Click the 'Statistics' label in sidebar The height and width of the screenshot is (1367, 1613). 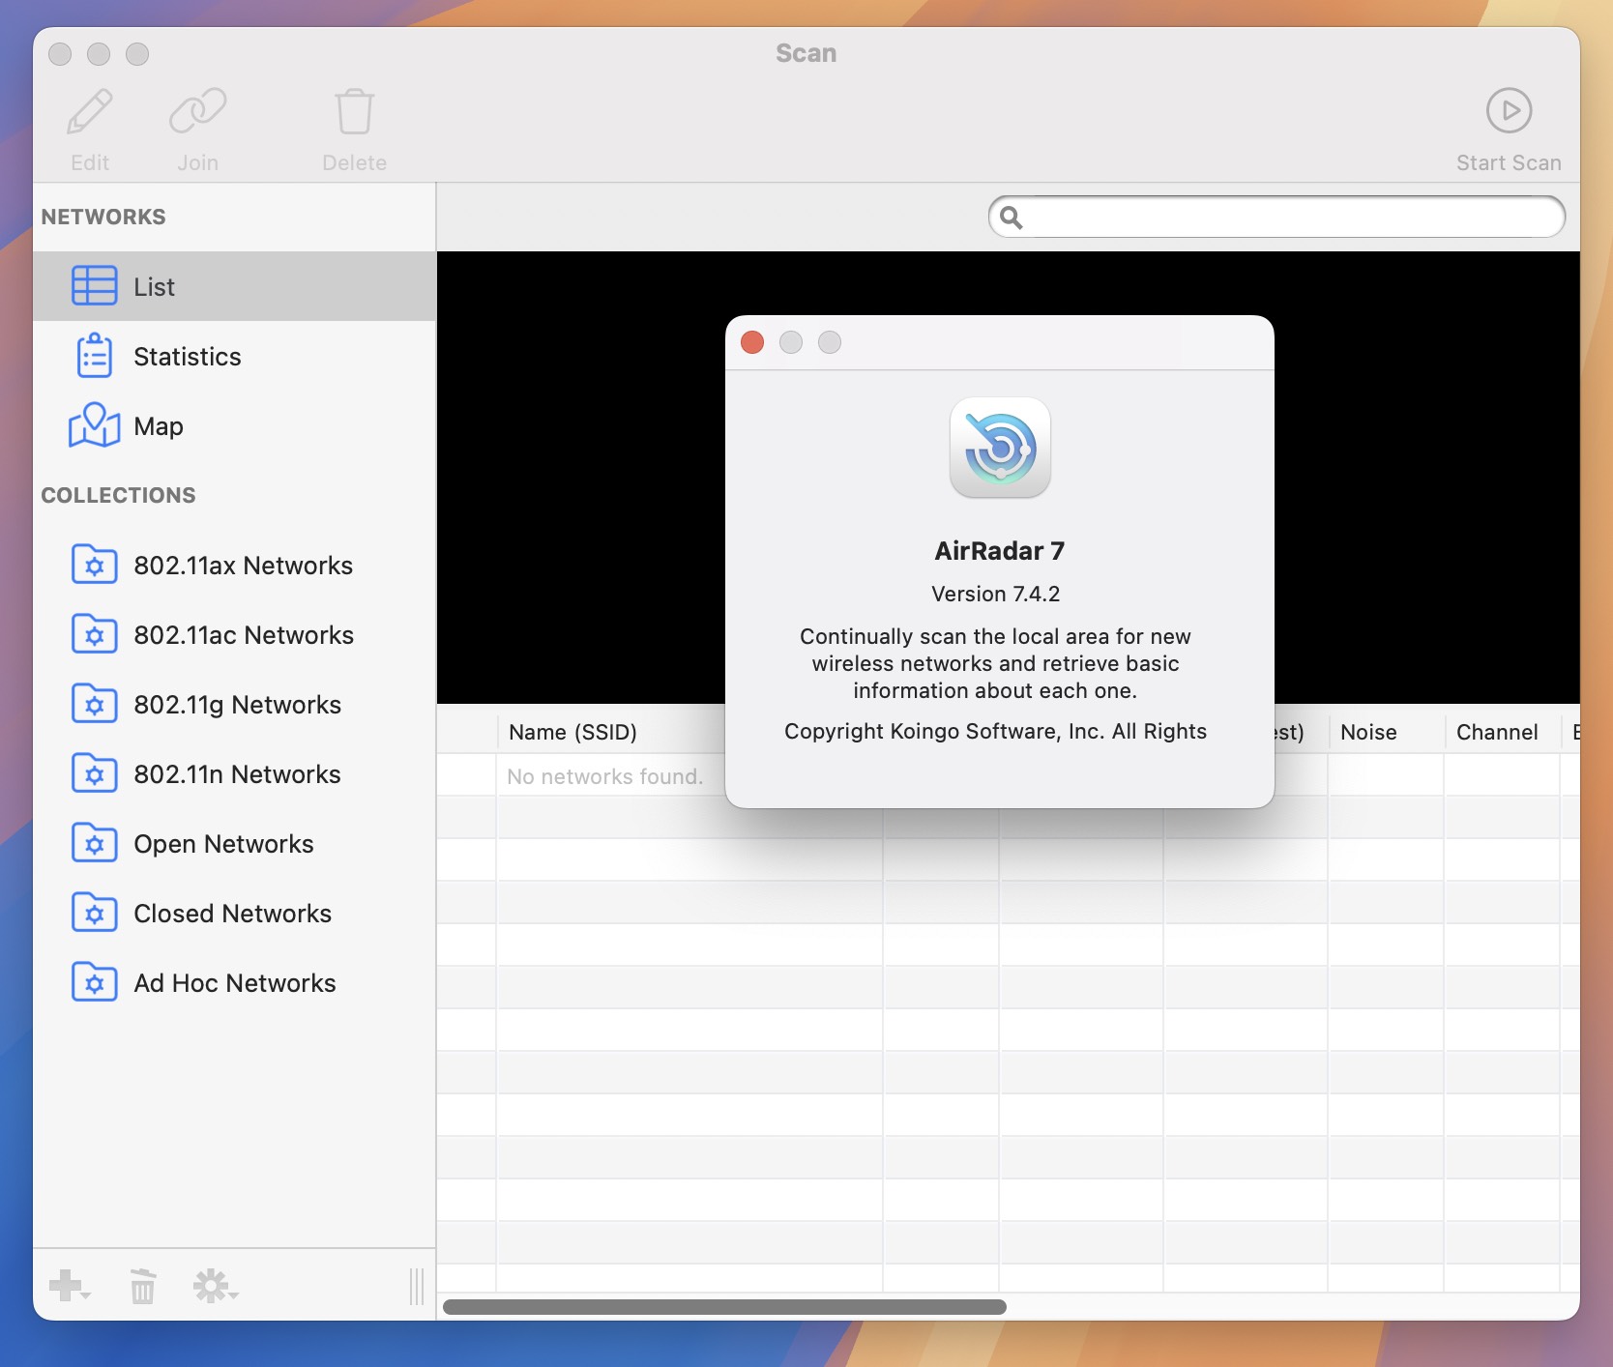tap(188, 357)
